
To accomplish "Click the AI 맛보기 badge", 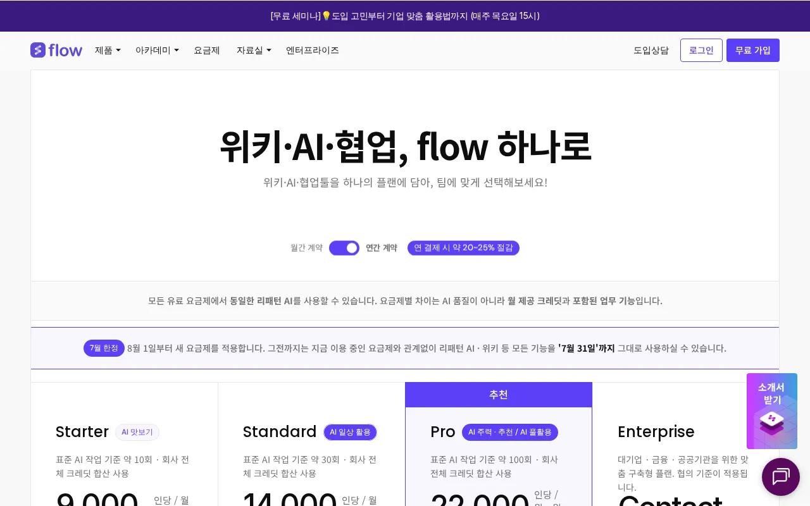I will click(x=137, y=432).
